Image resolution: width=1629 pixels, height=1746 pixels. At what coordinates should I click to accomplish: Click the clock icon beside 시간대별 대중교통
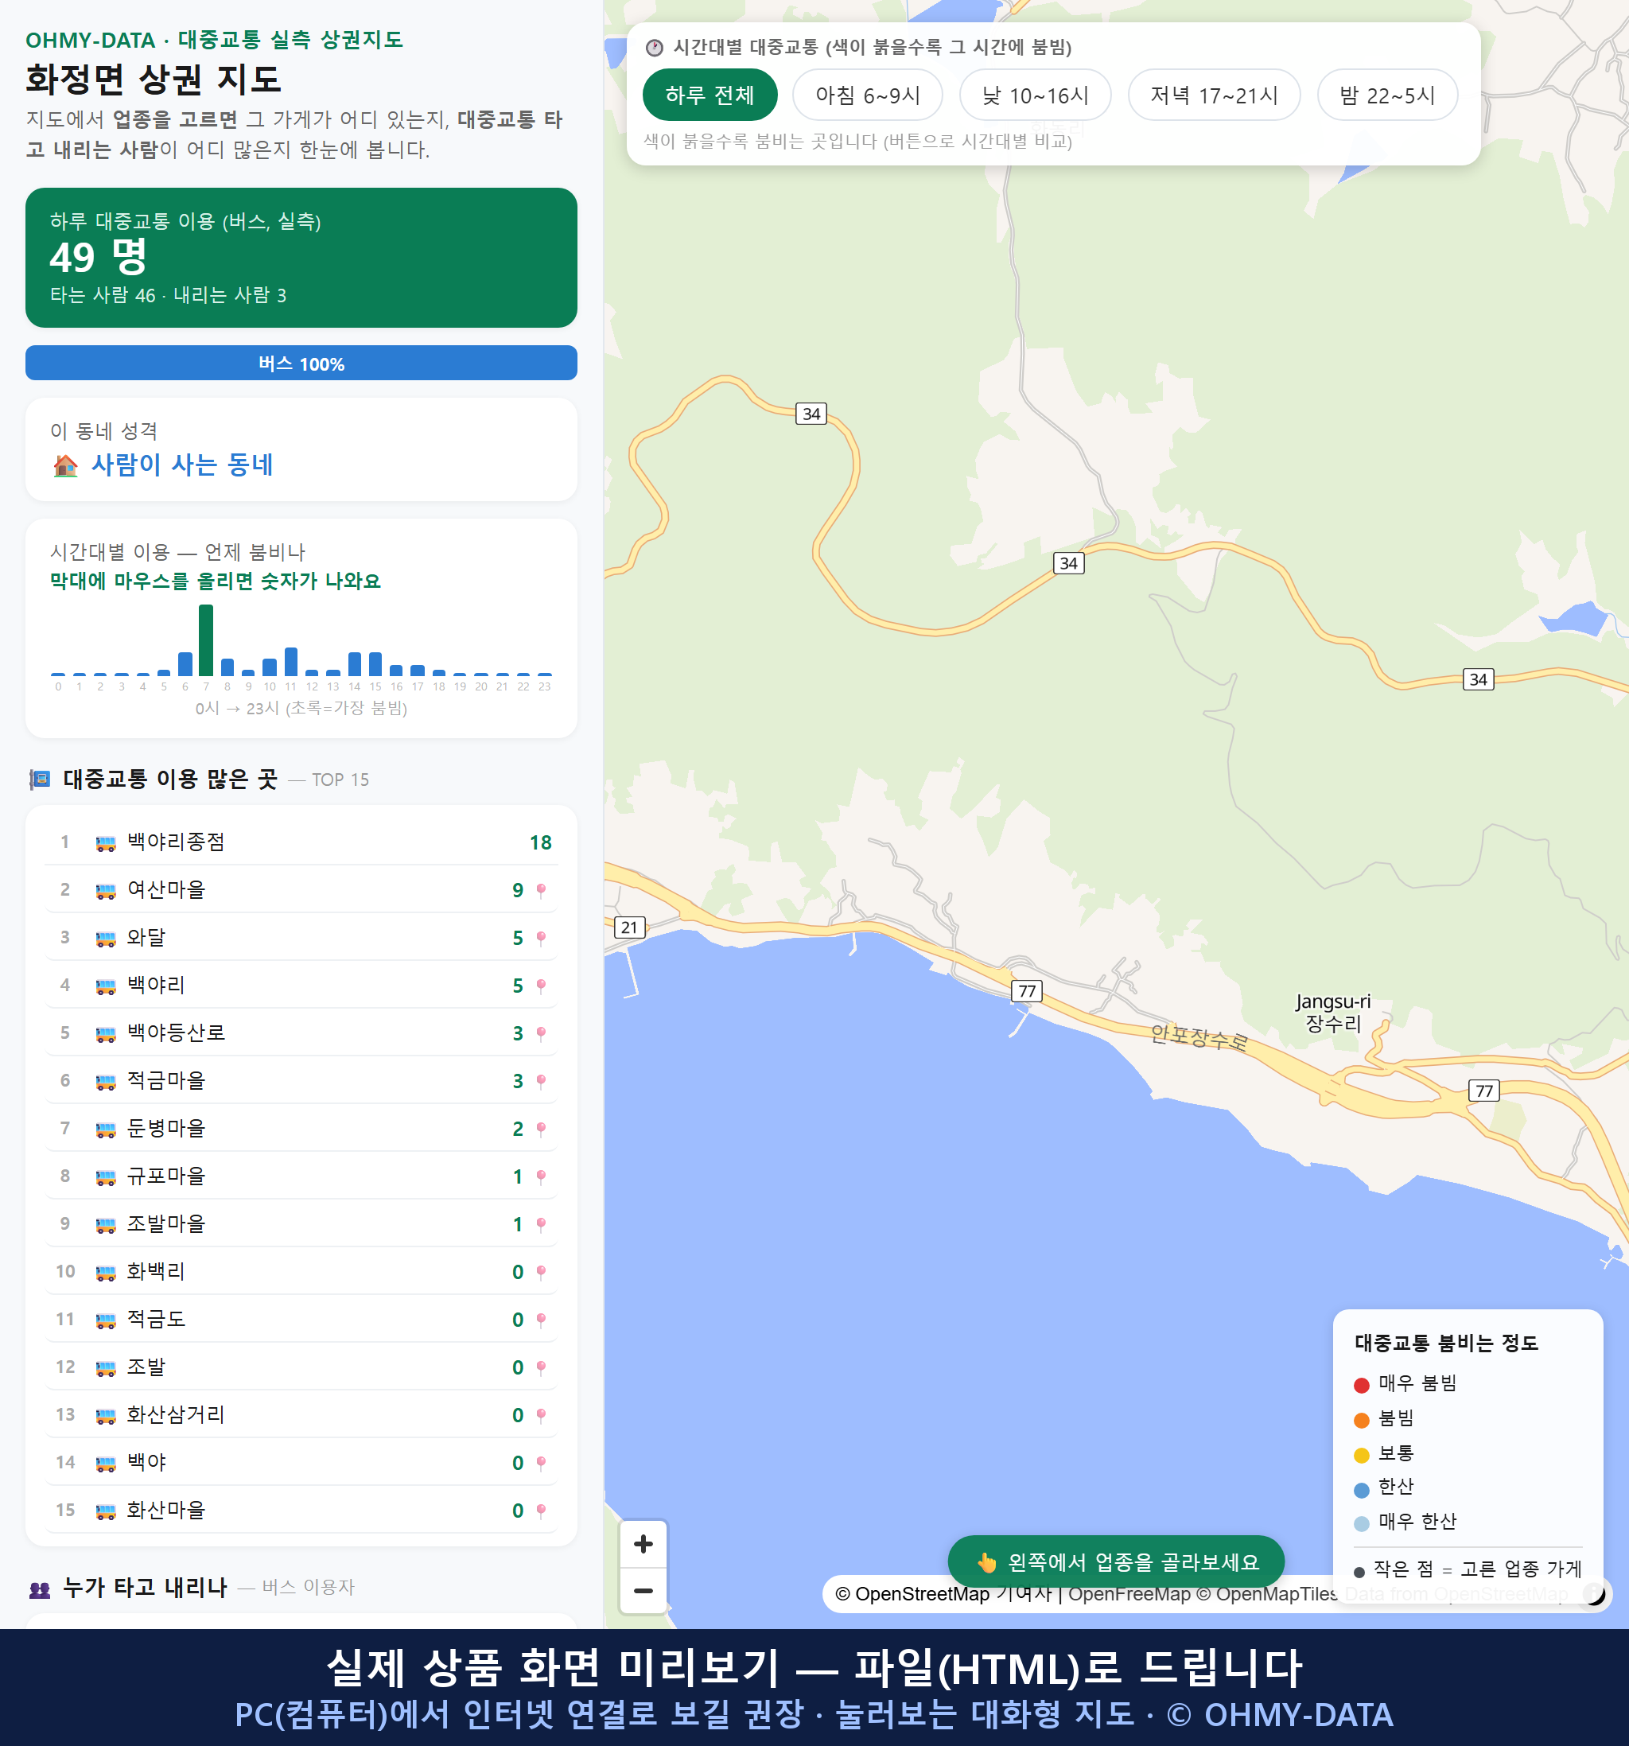point(655,48)
